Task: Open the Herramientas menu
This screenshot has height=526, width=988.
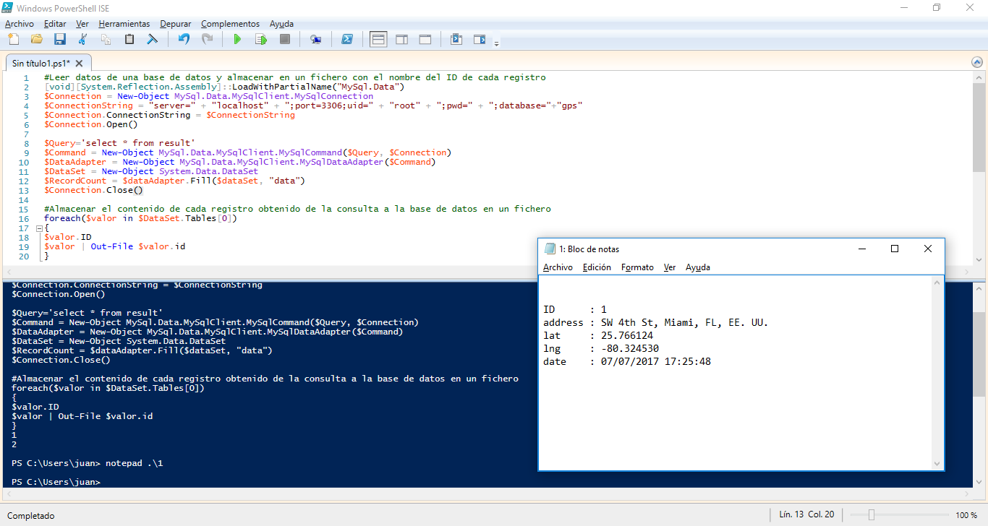Action: coord(124,24)
